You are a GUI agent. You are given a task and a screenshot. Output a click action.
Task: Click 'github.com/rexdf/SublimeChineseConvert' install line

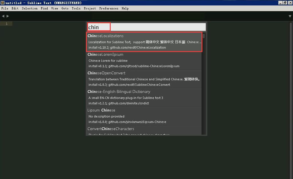pyautogui.click(x=129, y=85)
